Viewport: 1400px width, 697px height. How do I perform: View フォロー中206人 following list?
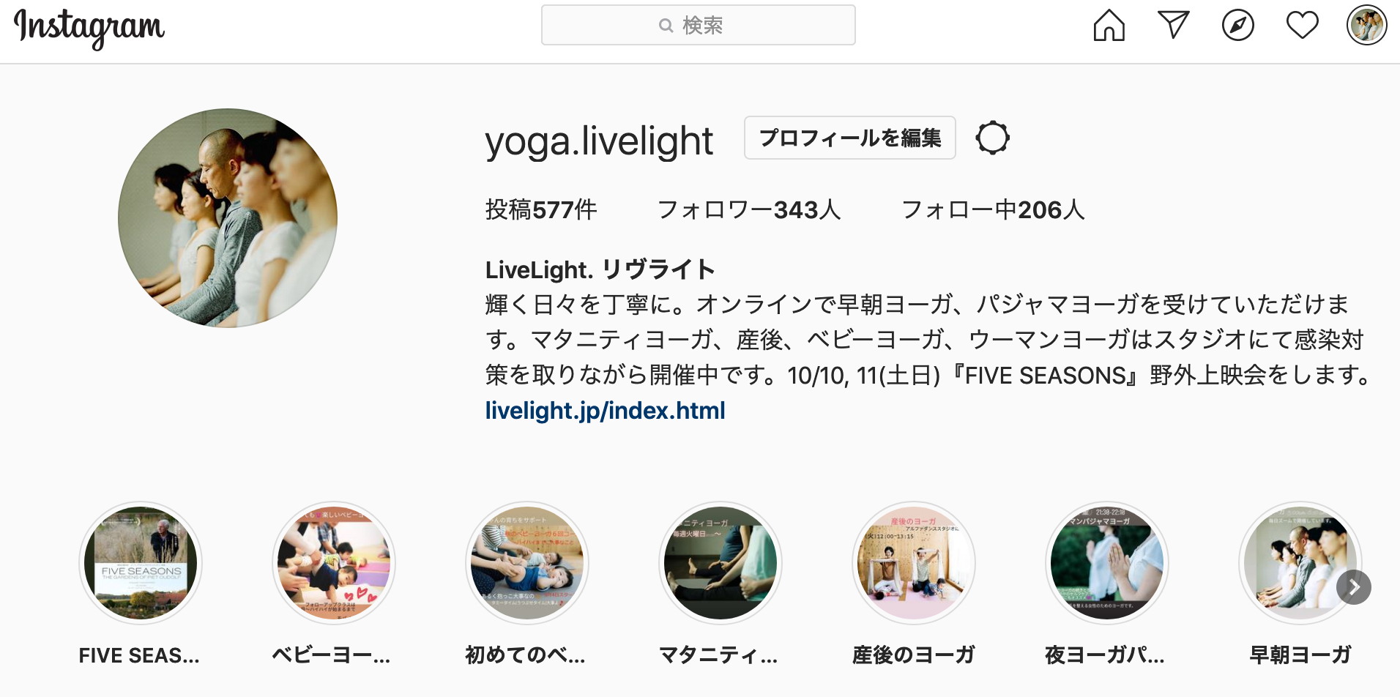tap(992, 210)
